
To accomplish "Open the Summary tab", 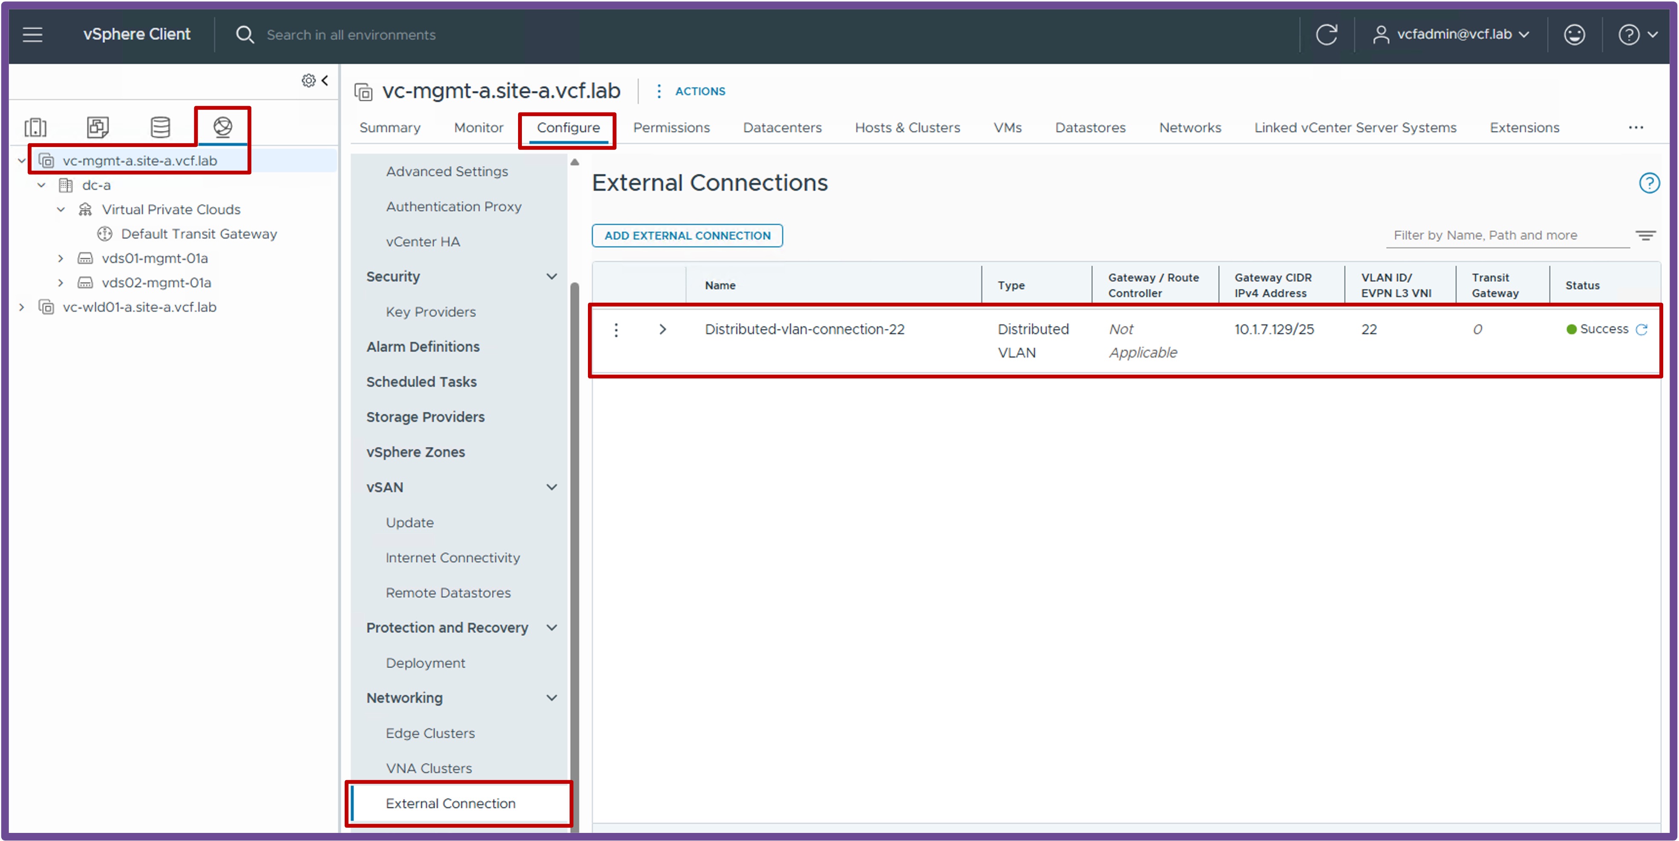I will pyautogui.click(x=390, y=128).
